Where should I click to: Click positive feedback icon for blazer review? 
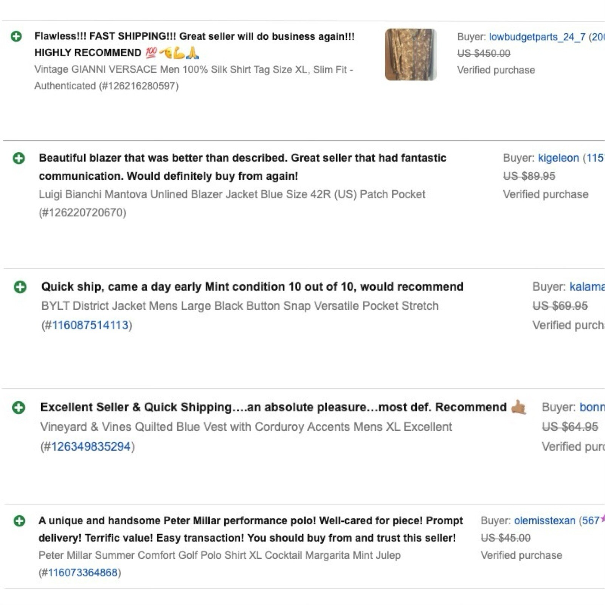19,158
